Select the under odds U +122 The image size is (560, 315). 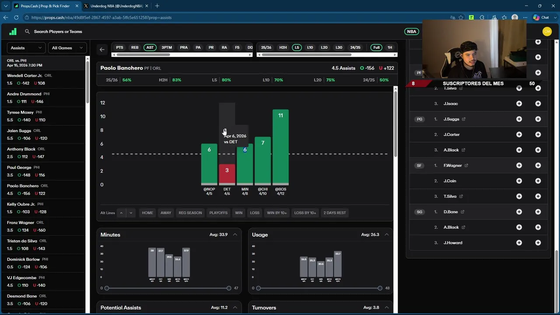[x=386, y=68]
